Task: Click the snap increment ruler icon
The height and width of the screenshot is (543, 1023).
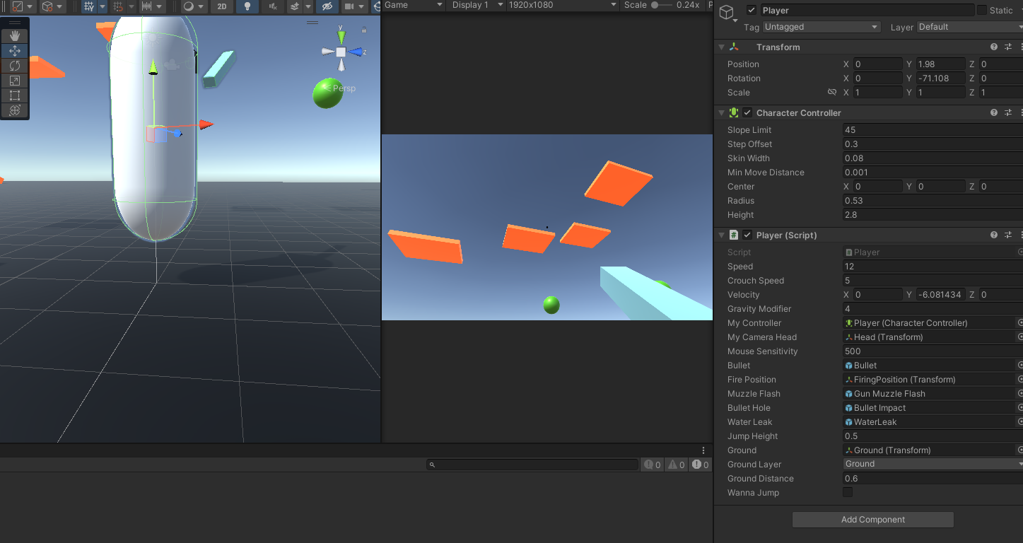Action: (x=147, y=6)
